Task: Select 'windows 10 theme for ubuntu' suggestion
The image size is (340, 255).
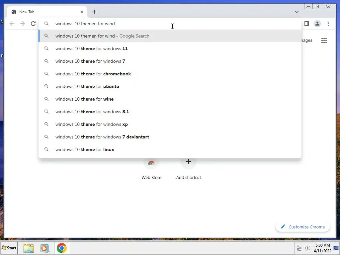Action: [x=170, y=86]
